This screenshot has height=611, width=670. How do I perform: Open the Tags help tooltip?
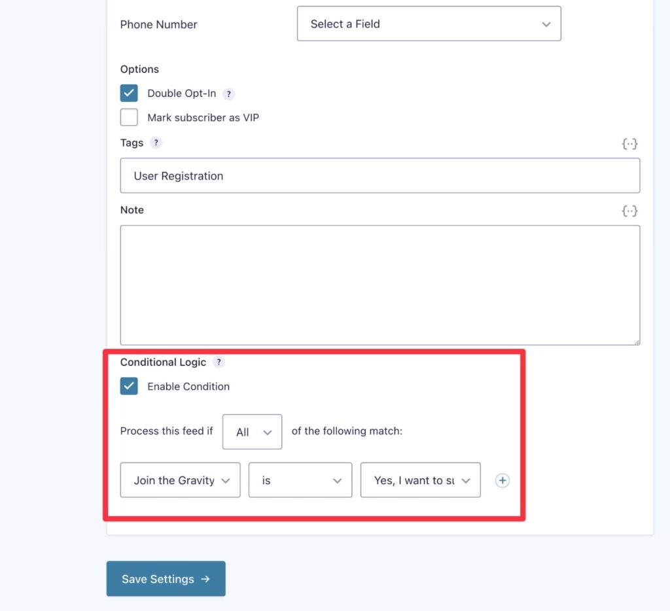pos(156,143)
